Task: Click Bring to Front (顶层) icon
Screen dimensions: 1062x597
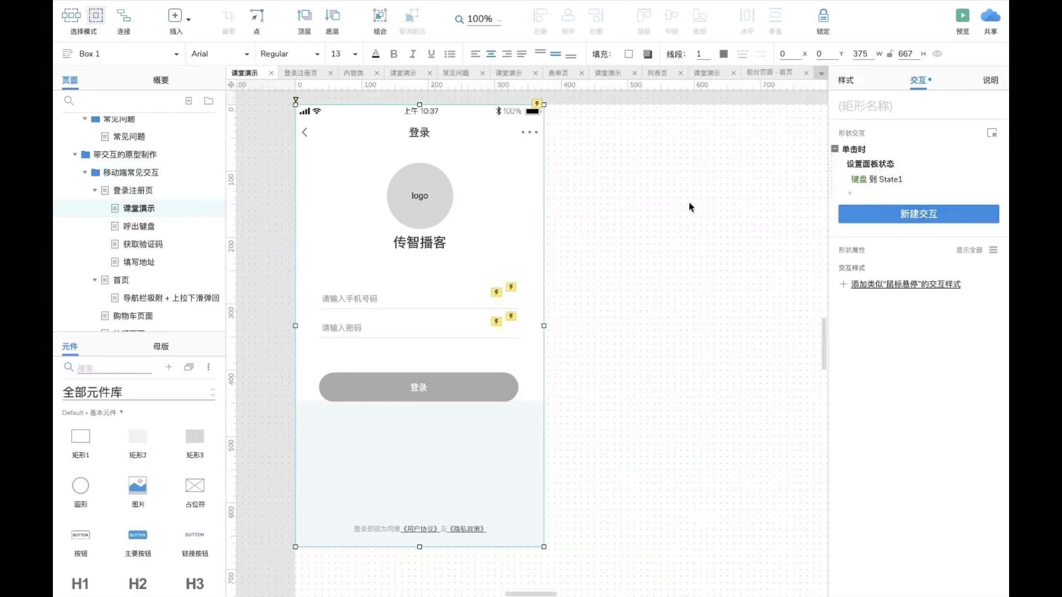Action: (x=304, y=16)
